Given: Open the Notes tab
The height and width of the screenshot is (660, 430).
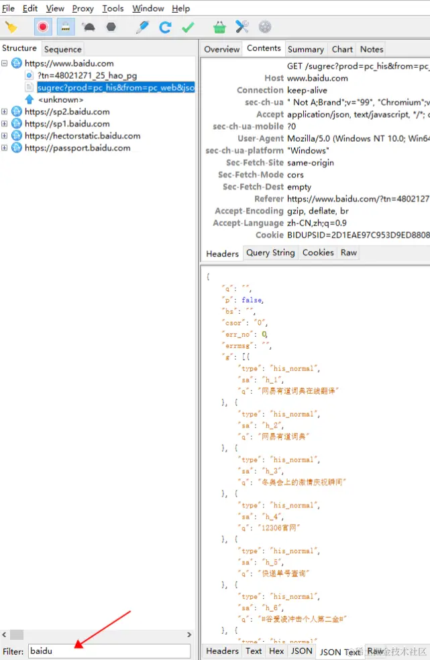Looking at the screenshot, I should 372,49.
